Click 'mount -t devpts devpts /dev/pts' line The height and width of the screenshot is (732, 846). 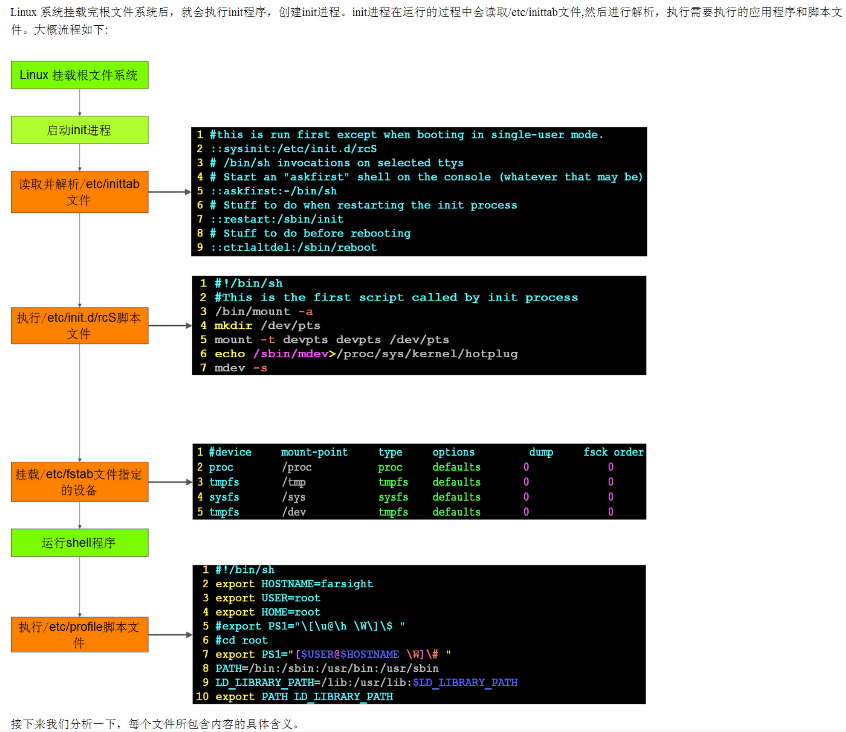tap(332, 340)
